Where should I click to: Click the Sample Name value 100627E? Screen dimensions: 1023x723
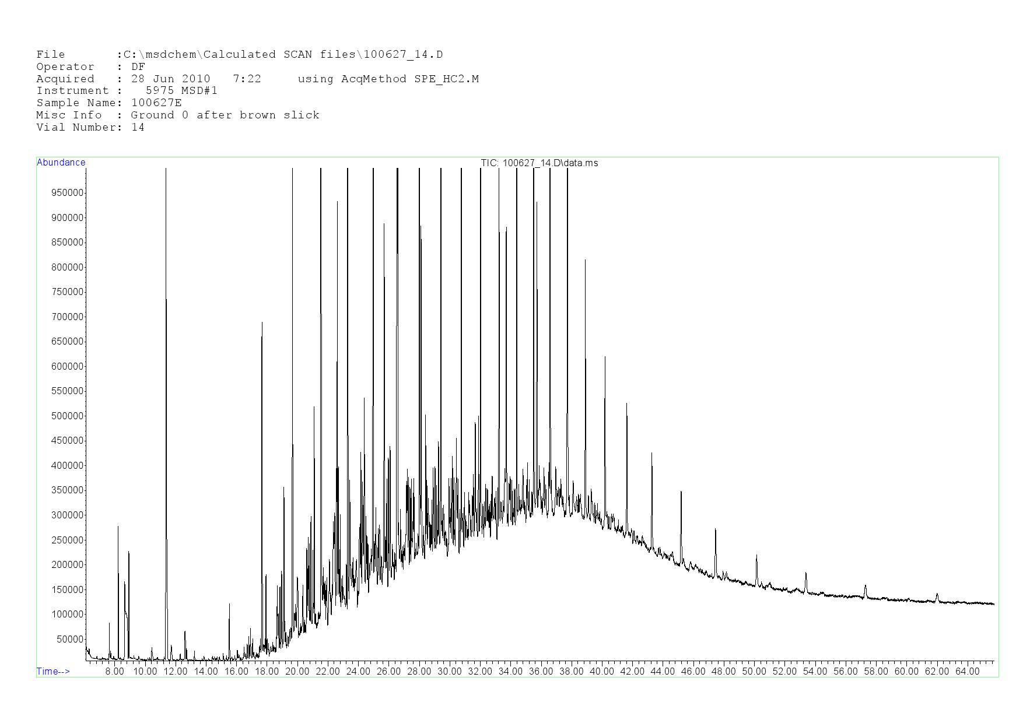tap(156, 103)
